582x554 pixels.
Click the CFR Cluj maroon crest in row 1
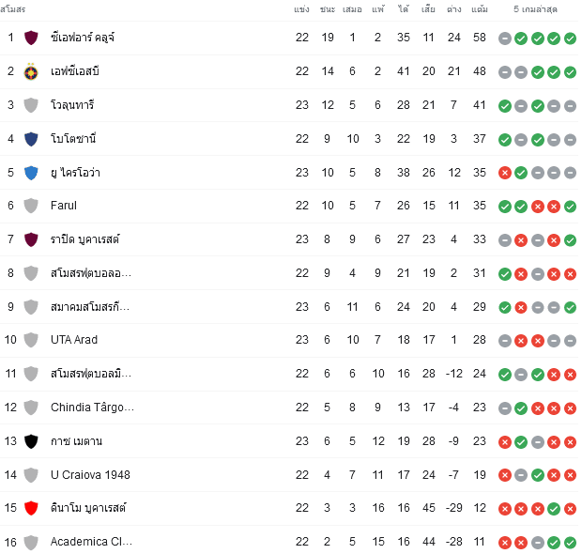(x=31, y=38)
